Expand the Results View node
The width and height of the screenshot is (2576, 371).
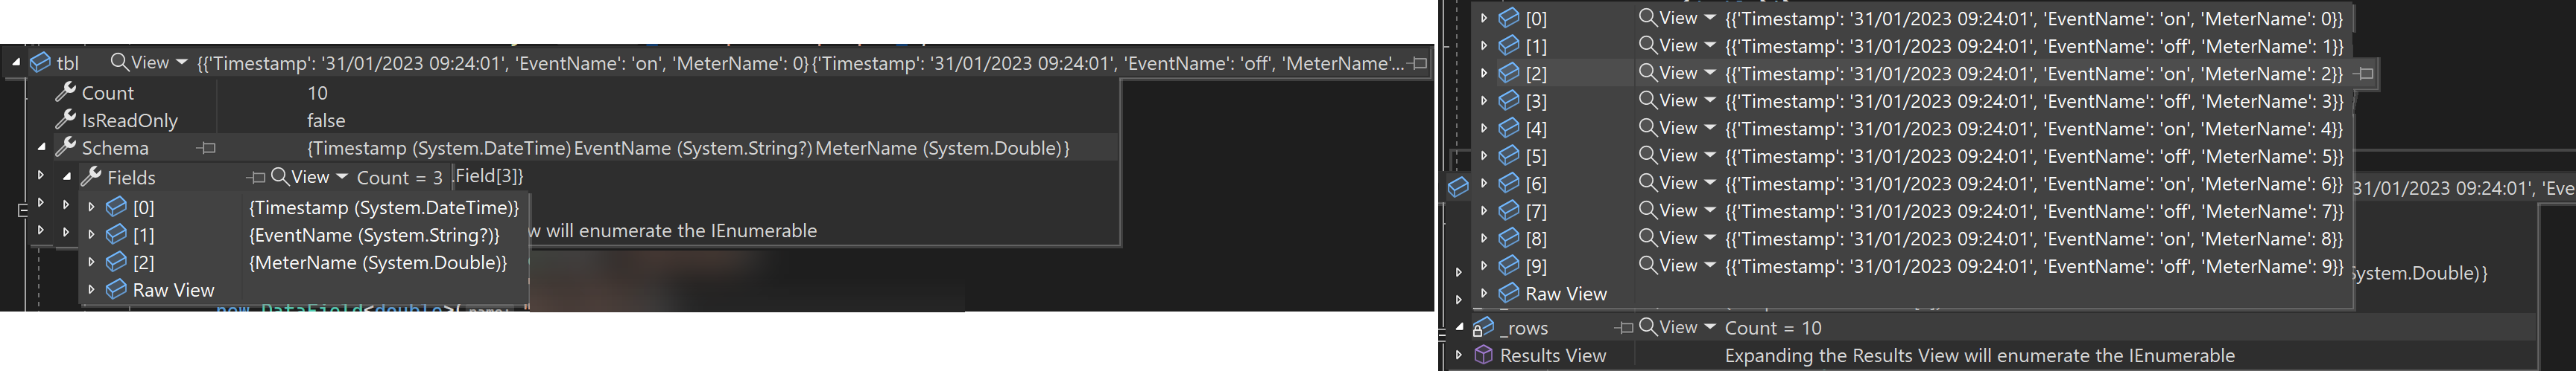click(x=1459, y=354)
